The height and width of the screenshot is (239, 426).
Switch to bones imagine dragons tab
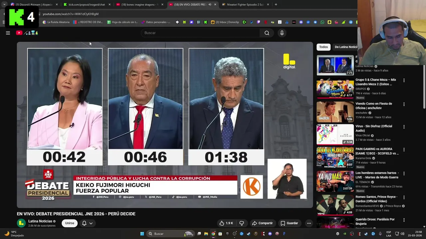[x=140, y=5]
